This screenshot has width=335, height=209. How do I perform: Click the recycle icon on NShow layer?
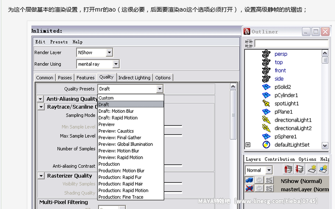(259, 180)
